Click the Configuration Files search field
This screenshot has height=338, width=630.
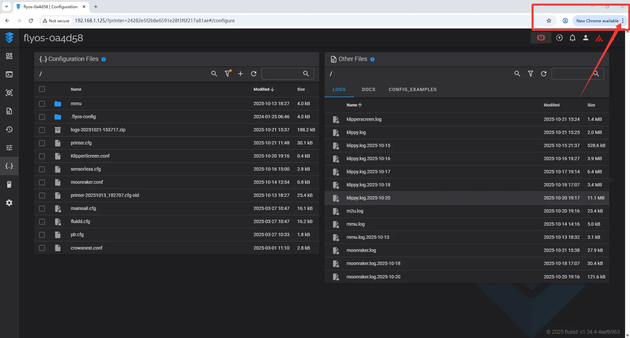282,74
